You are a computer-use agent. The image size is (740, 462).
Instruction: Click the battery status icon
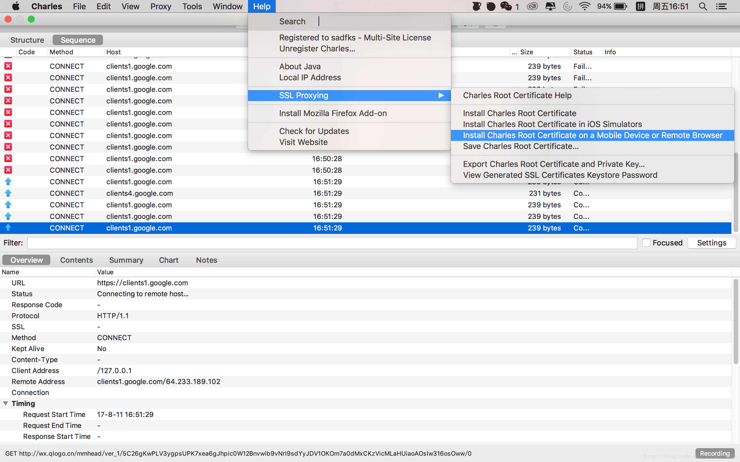620,6
